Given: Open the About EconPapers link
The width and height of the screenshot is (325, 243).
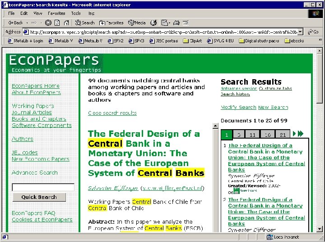Looking at the screenshot, I should tap(36, 92).
